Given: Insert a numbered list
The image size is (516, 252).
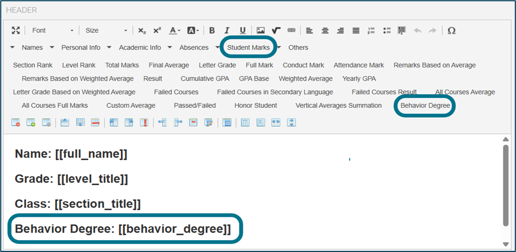Looking at the screenshot, I should point(371,30).
